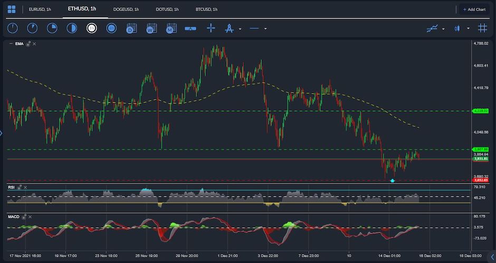Click the MACD -73.020 scale value
This screenshot has width=496, height=263.
(480, 238)
